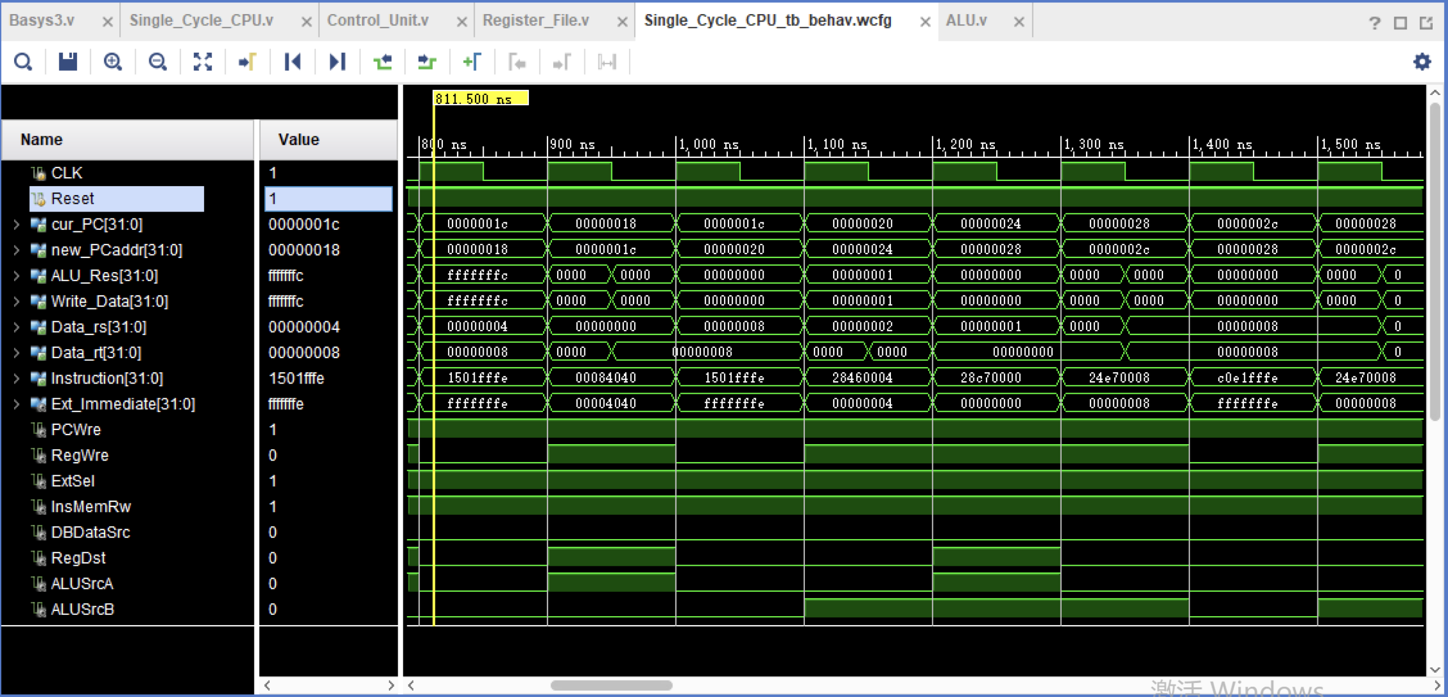Add a marker to waveform

(472, 62)
